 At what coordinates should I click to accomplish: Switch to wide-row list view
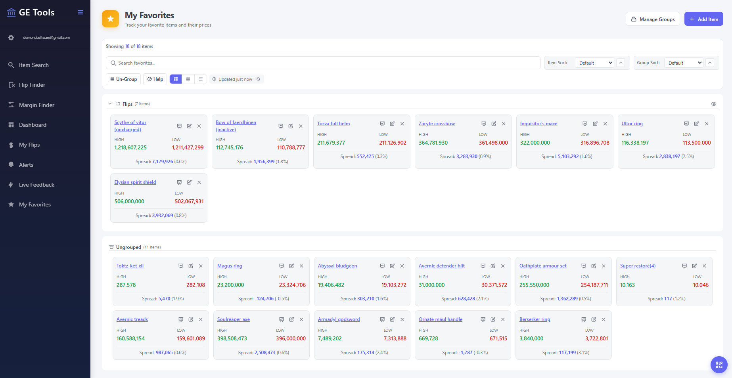click(x=201, y=79)
